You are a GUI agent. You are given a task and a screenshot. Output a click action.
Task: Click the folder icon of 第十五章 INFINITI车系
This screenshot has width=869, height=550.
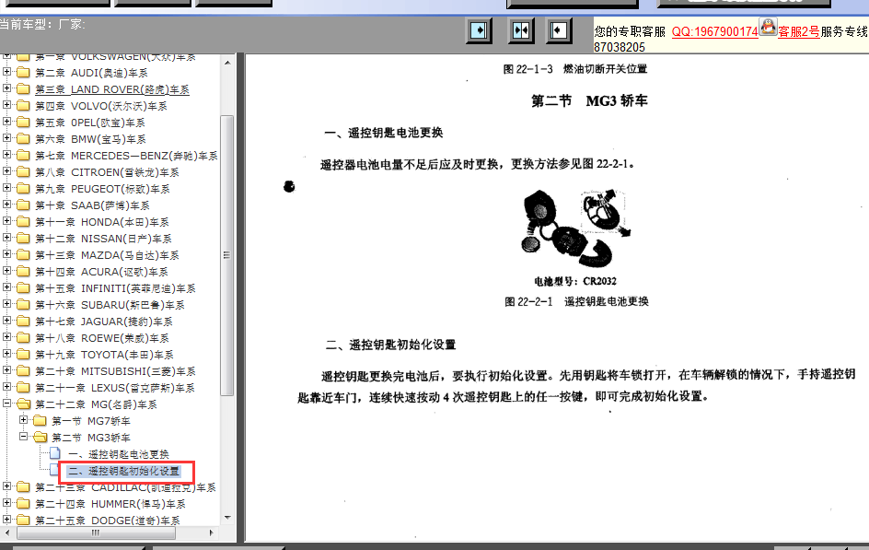[23, 288]
